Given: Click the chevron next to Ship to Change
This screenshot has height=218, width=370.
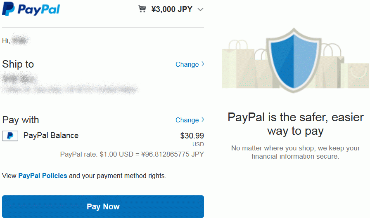Looking at the screenshot, I should click(x=203, y=64).
